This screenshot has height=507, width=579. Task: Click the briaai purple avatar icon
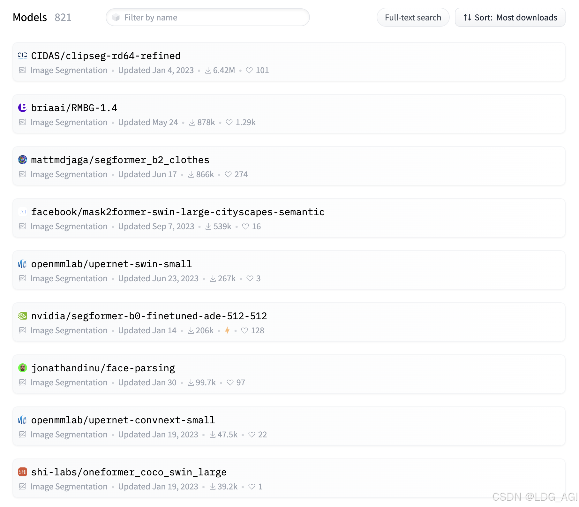(x=23, y=108)
